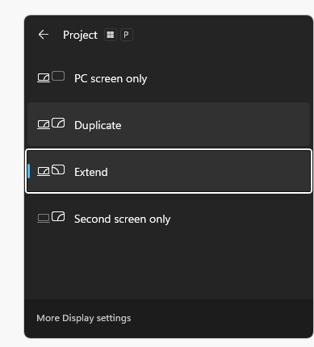The height and width of the screenshot is (347, 314).
Task: Click the P key shortcut badge
Action: [x=126, y=35]
